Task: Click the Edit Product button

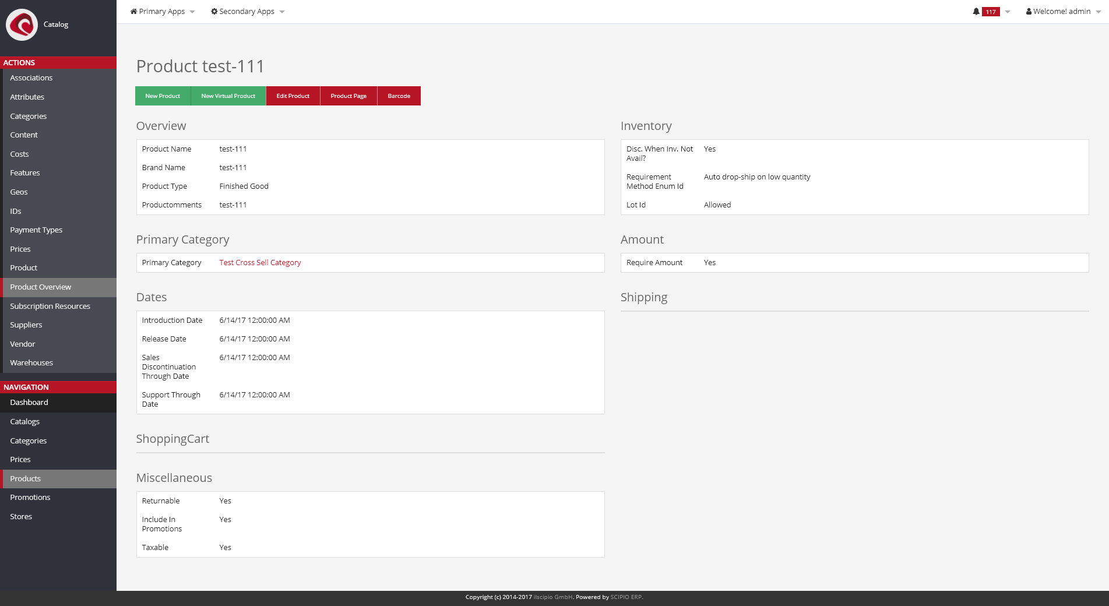Action: click(x=293, y=96)
